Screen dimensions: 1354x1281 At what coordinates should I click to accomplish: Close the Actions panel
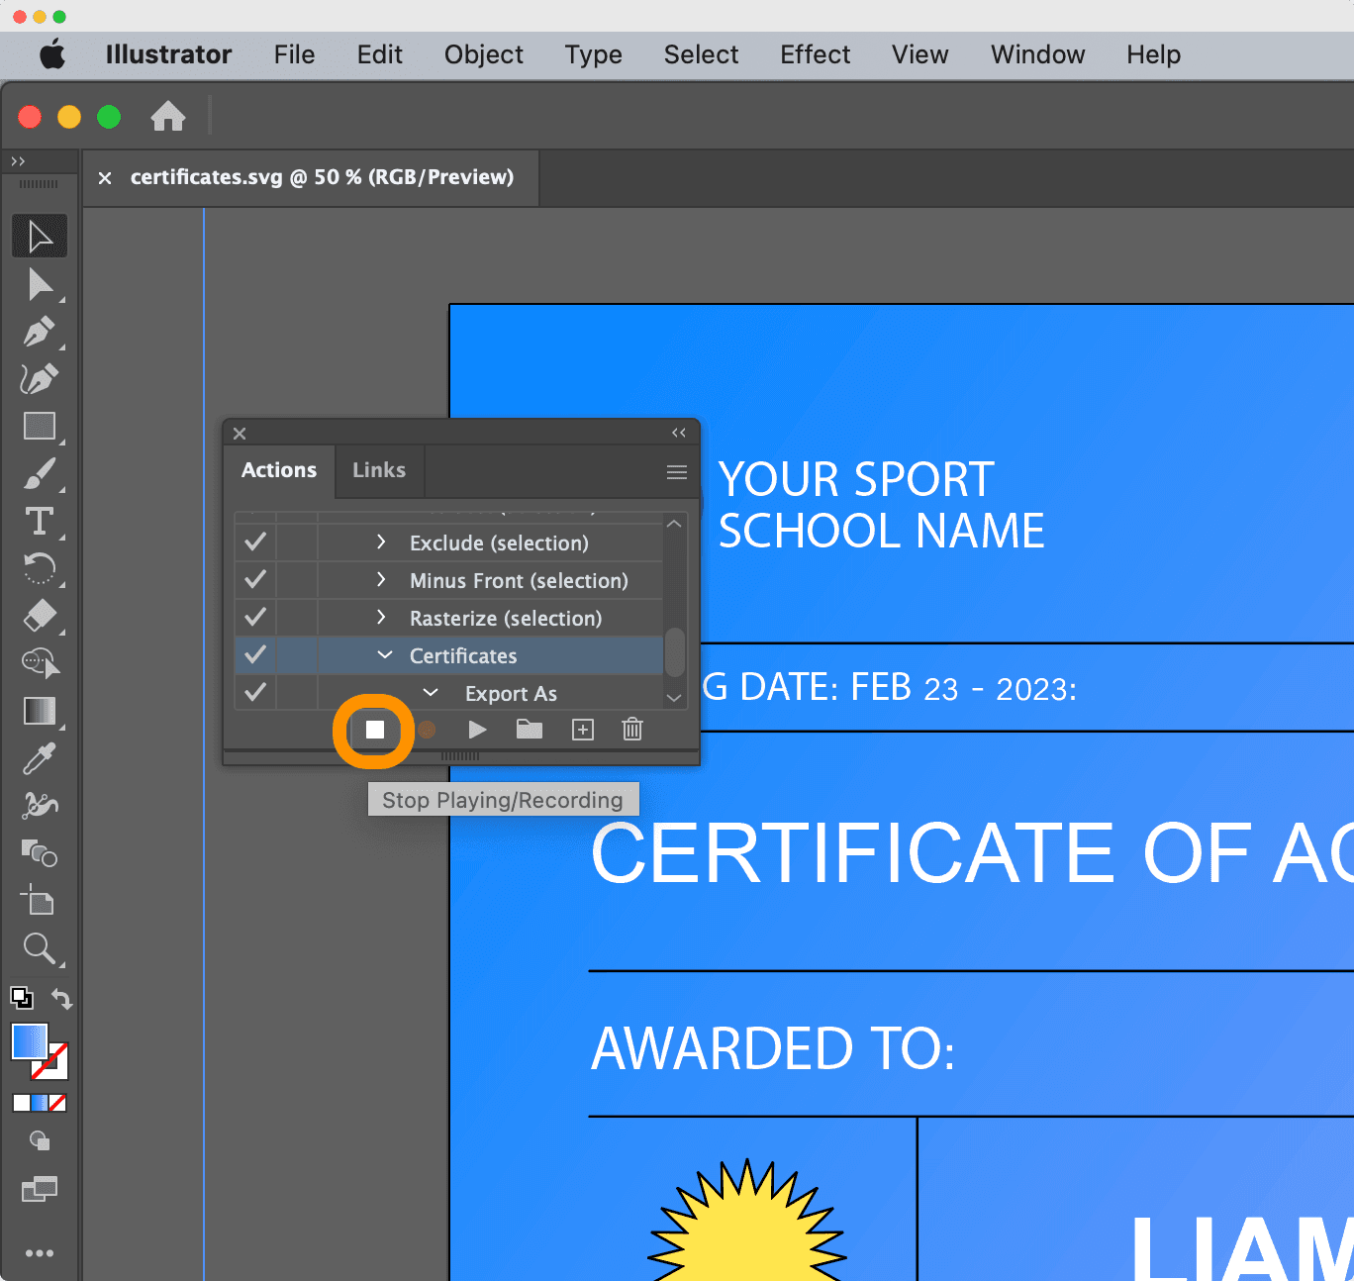pyautogui.click(x=240, y=434)
